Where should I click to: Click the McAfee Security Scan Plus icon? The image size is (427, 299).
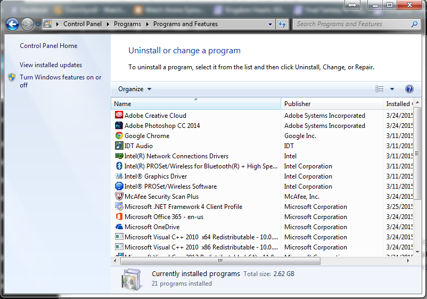[119, 196]
